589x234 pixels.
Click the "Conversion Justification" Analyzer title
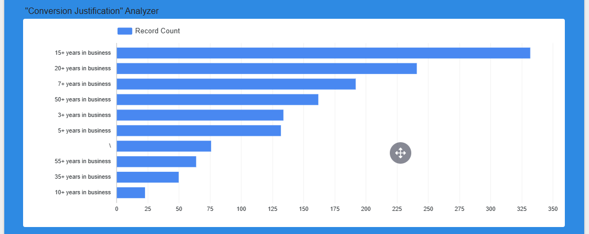click(92, 11)
